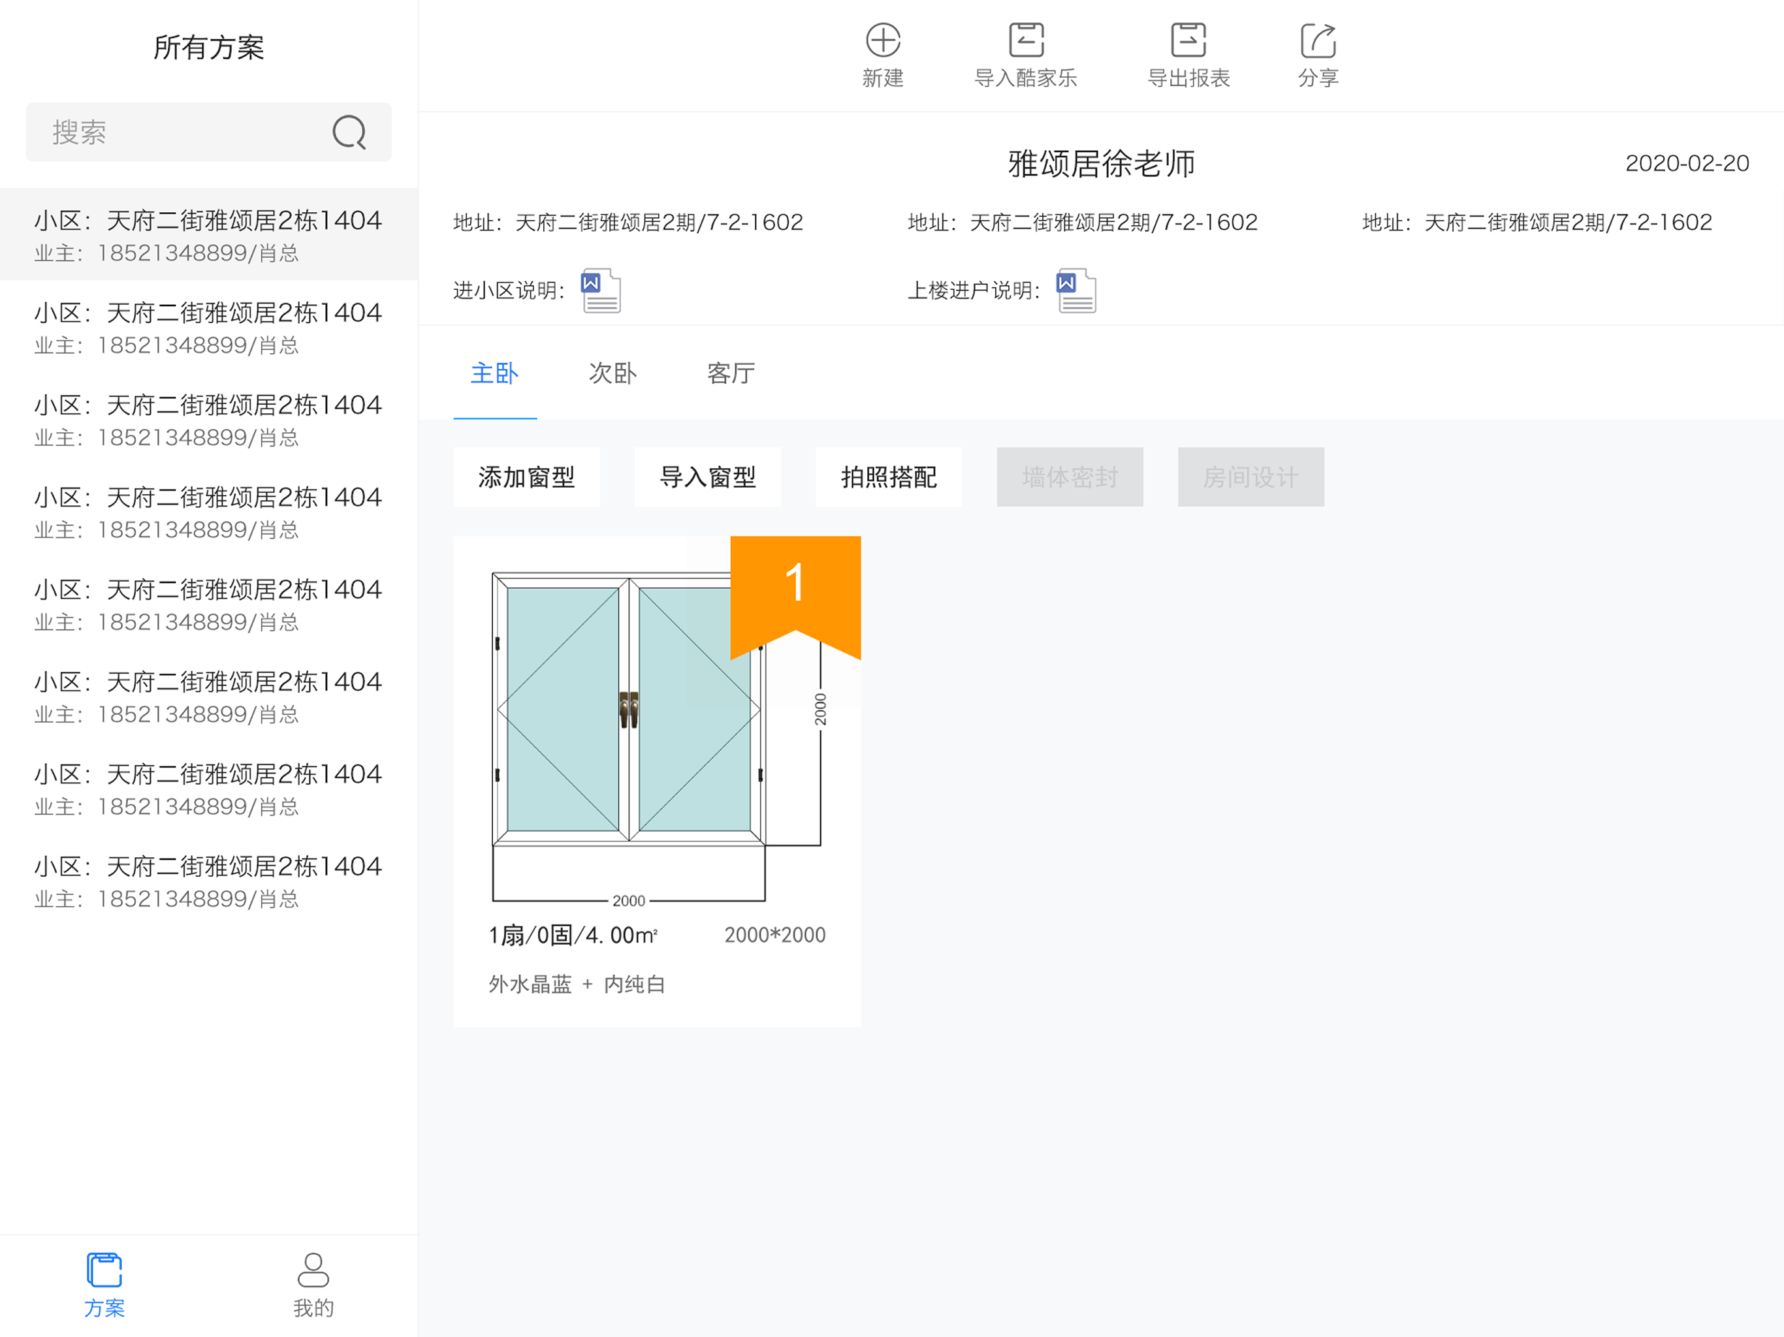The height and width of the screenshot is (1337, 1784).
Task: Select the highlighted 天府二街雅颂居2栋1404 plan row
Action: coord(209,234)
